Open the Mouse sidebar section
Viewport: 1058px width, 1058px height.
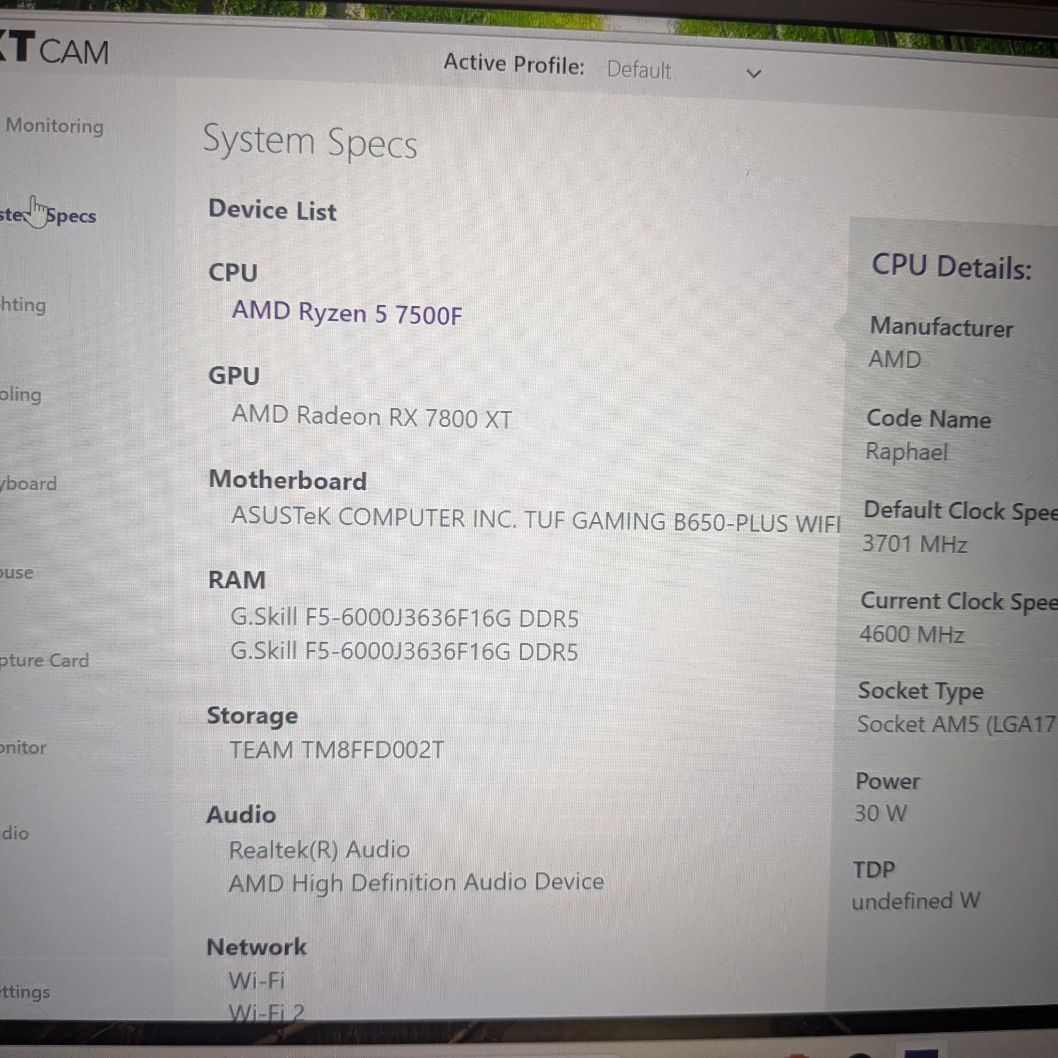tap(17, 573)
